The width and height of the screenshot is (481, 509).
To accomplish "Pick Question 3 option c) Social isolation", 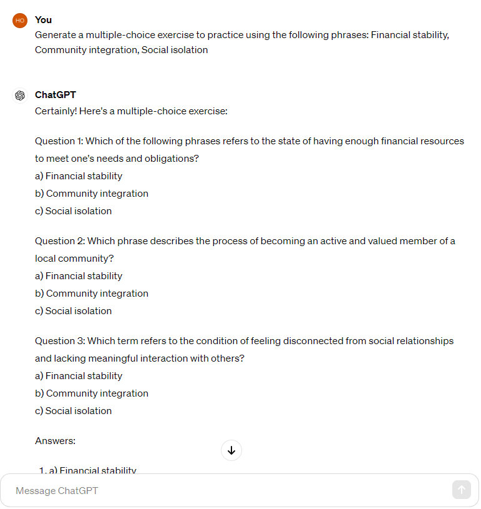I will pyautogui.click(x=74, y=411).
